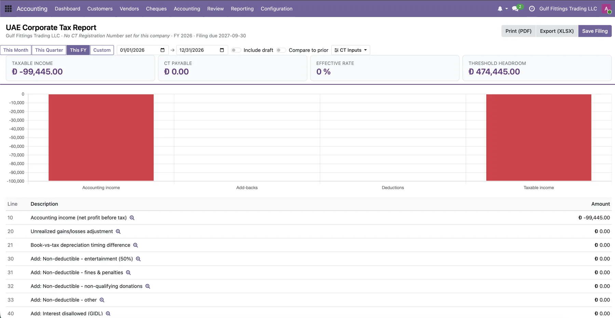Image resolution: width=615 pixels, height=318 pixels.
Task: Click the Taxable Income KPI card
Action: [80, 68]
